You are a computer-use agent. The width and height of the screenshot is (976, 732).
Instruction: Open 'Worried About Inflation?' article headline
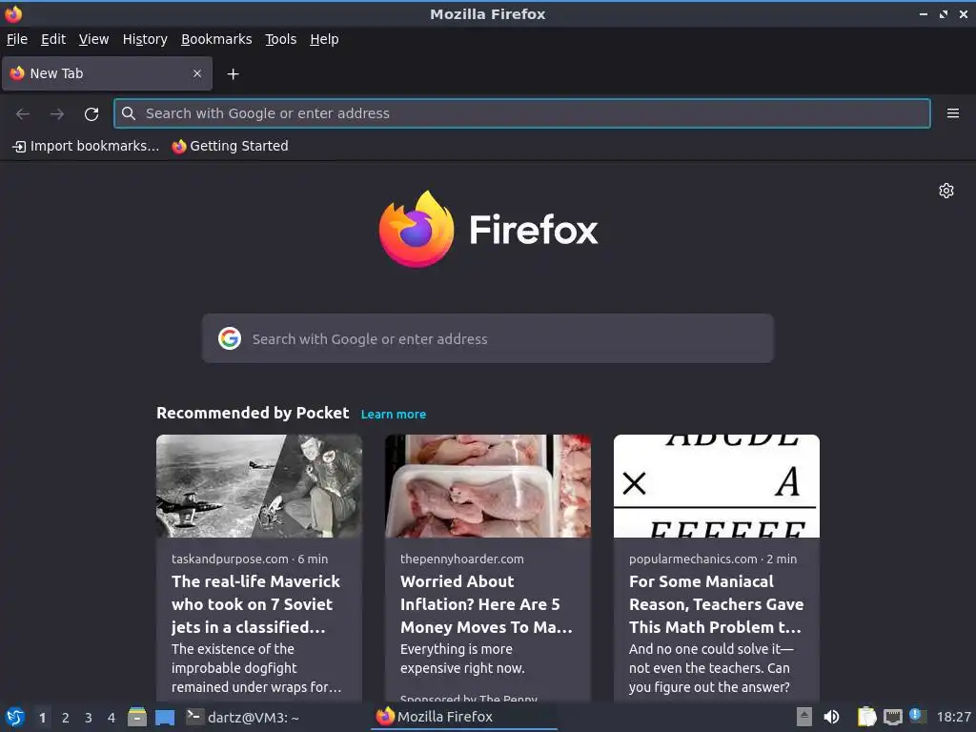(x=486, y=604)
